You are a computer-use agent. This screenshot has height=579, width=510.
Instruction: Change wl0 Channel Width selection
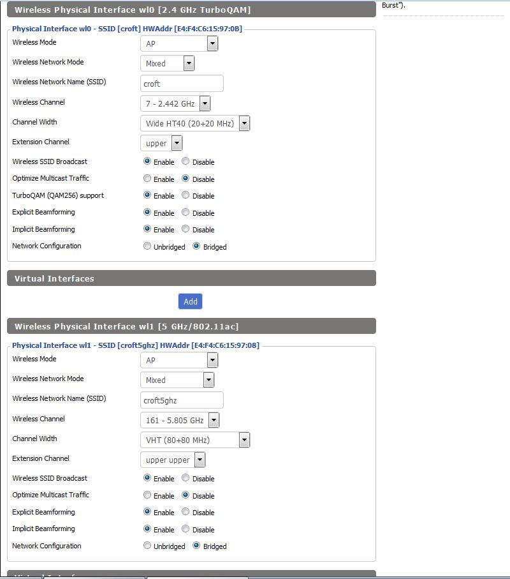[194, 123]
